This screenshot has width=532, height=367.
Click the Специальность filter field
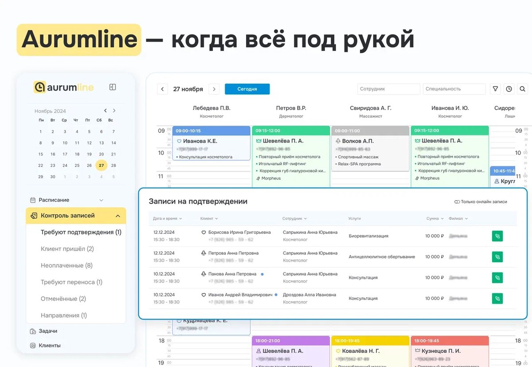[455, 89]
